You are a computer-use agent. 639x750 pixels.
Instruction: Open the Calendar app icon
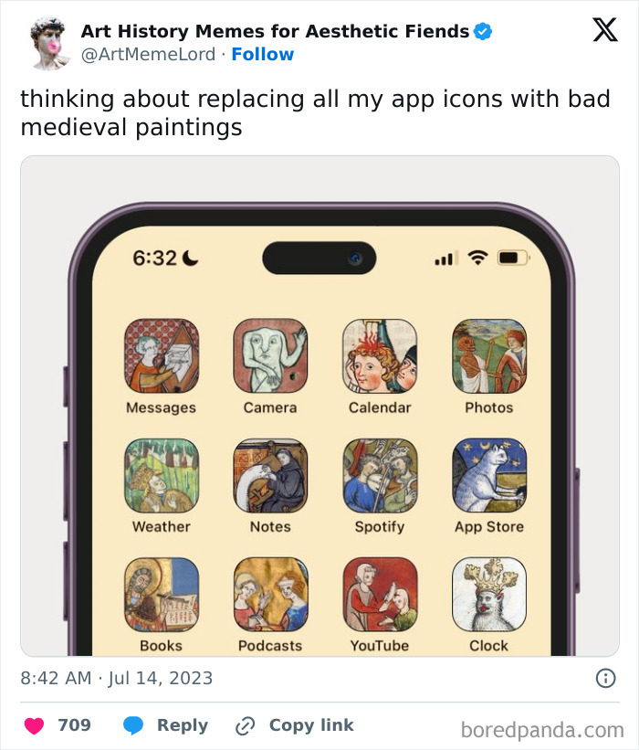[380, 354]
